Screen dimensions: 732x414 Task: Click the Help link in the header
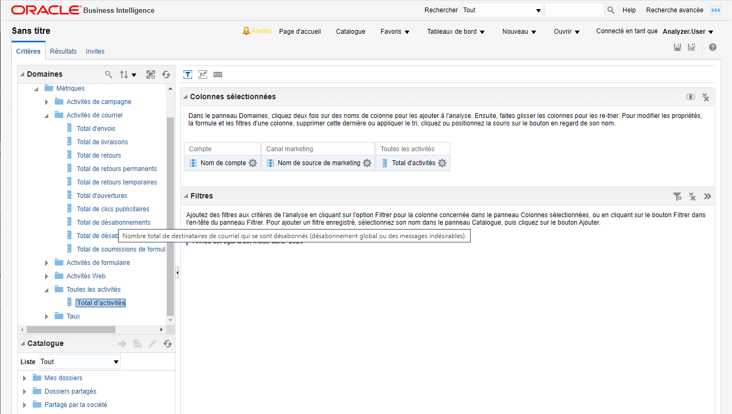click(629, 10)
